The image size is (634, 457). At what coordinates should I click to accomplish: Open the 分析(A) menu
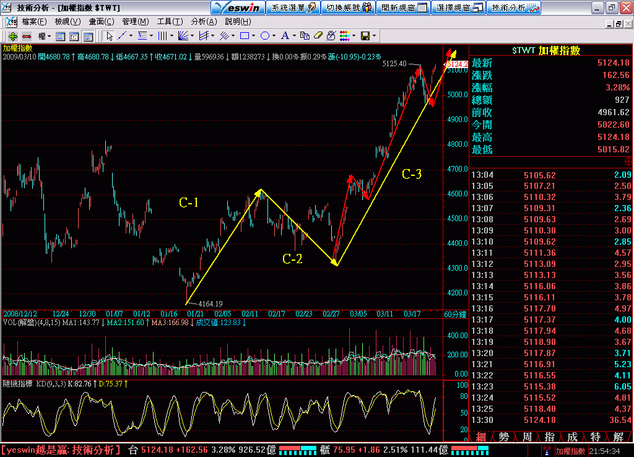(x=204, y=22)
